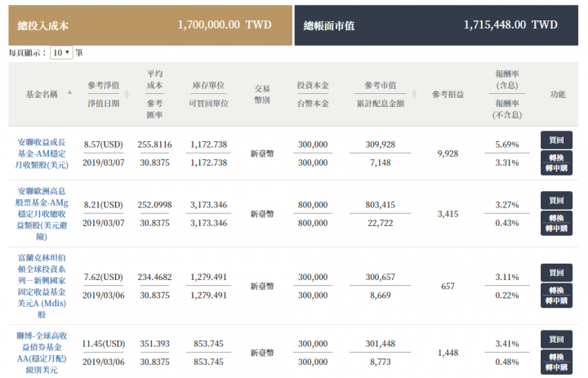
Task: Click 買回 for 安聯收益成長基金
Action: click(556, 140)
